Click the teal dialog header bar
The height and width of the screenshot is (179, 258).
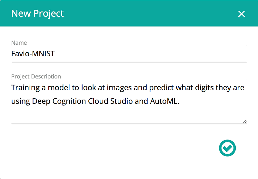pos(145,13)
